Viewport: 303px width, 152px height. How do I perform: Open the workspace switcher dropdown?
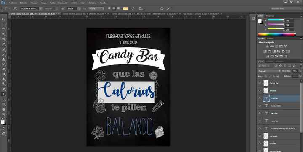(x=286, y=9)
